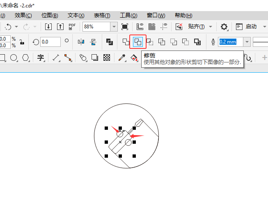Image resolution: width=268 pixels, height=200 pixels.
Task: Select the Interactive Fill tool
Action: pos(134,57)
